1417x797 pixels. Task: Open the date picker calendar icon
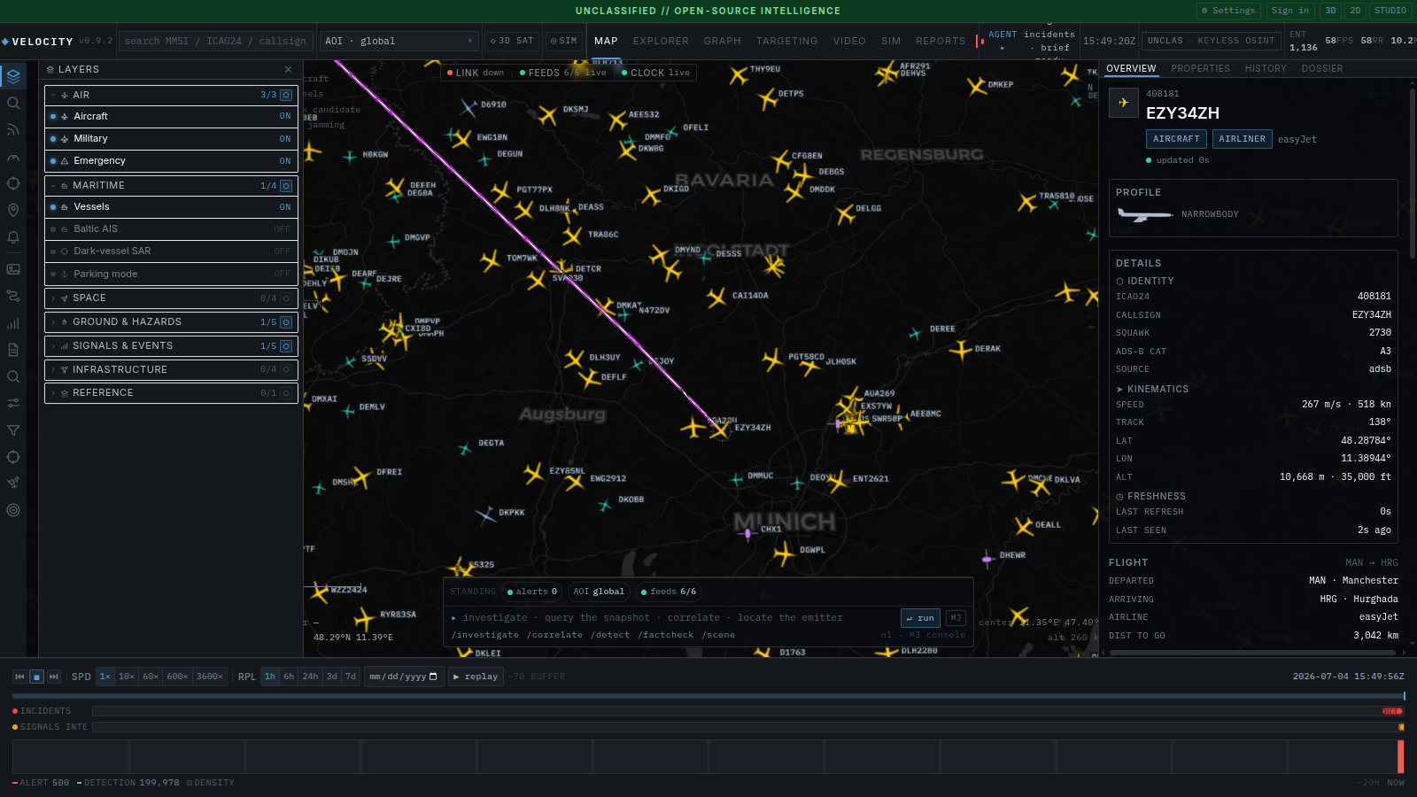(433, 677)
